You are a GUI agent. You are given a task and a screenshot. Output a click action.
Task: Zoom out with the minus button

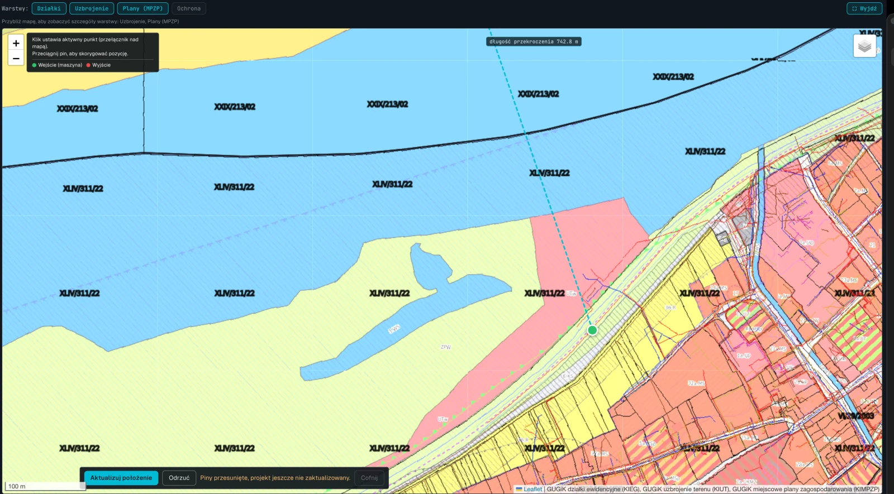tap(16, 58)
